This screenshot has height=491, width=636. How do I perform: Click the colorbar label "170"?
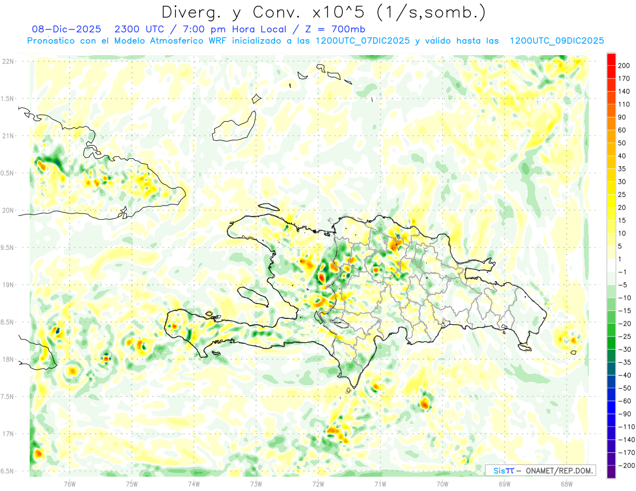(x=624, y=78)
